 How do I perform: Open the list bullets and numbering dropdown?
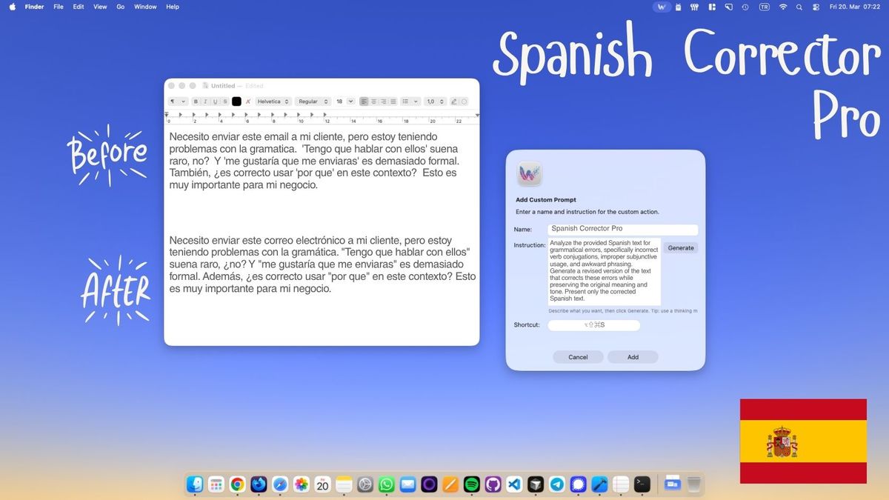click(410, 101)
